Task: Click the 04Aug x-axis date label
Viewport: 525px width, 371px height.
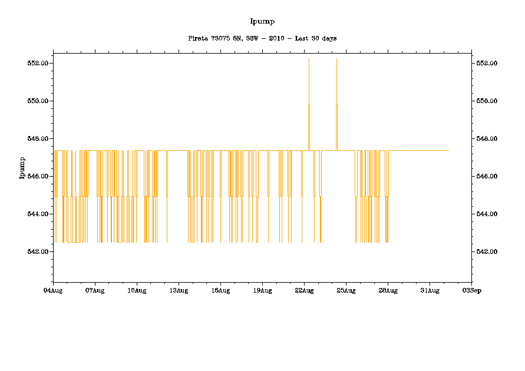Action: click(x=53, y=290)
